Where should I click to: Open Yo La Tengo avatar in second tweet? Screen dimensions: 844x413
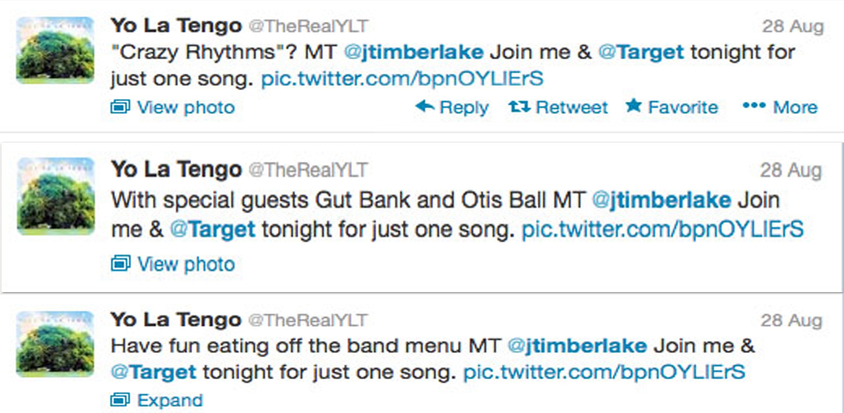click(56, 196)
